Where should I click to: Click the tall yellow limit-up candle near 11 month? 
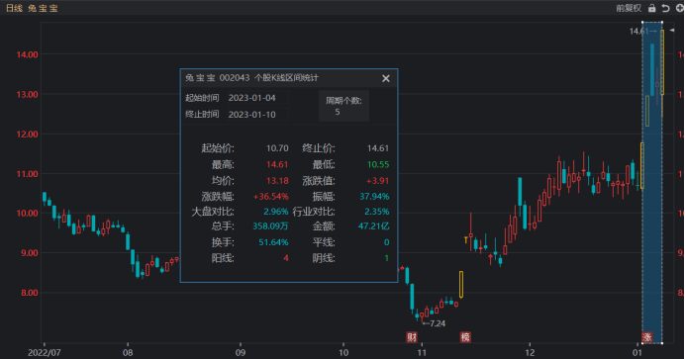click(461, 285)
